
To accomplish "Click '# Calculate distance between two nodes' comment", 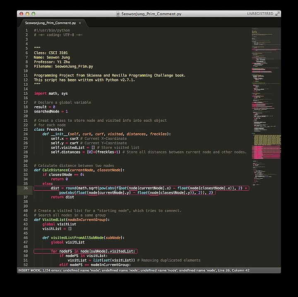I will coord(74,165).
